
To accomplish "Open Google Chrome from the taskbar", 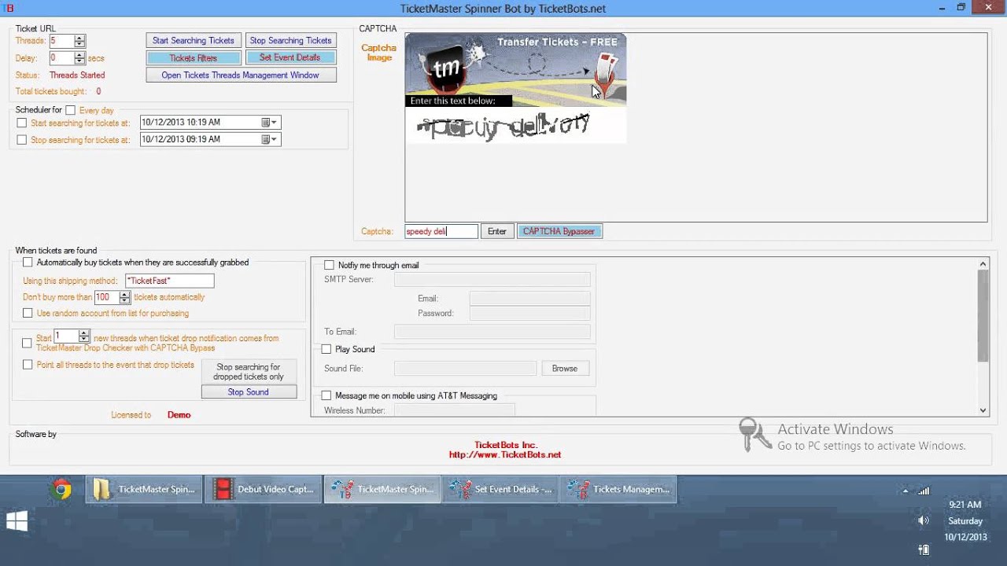I will pos(61,490).
